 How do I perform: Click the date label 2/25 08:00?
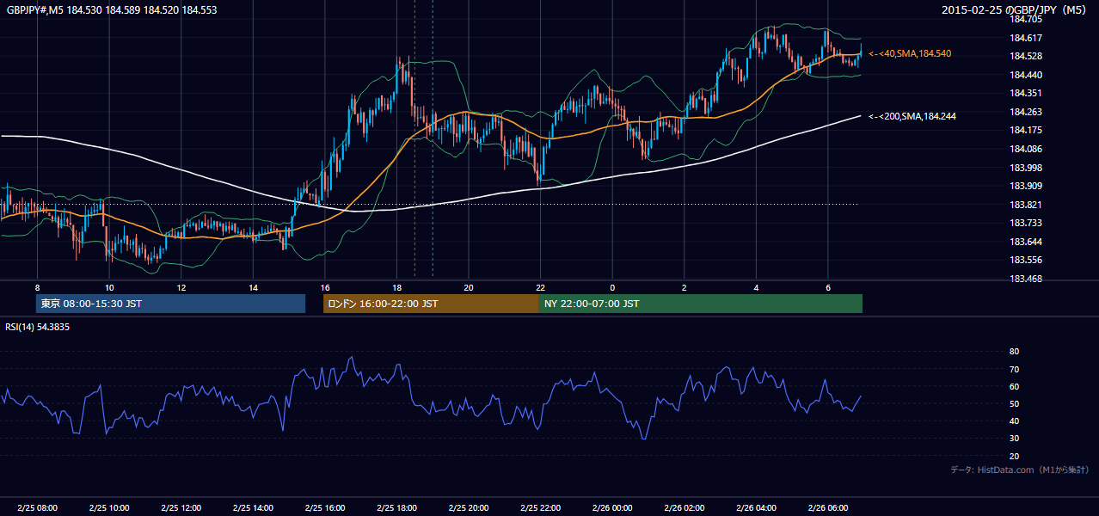(x=37, y=508)
